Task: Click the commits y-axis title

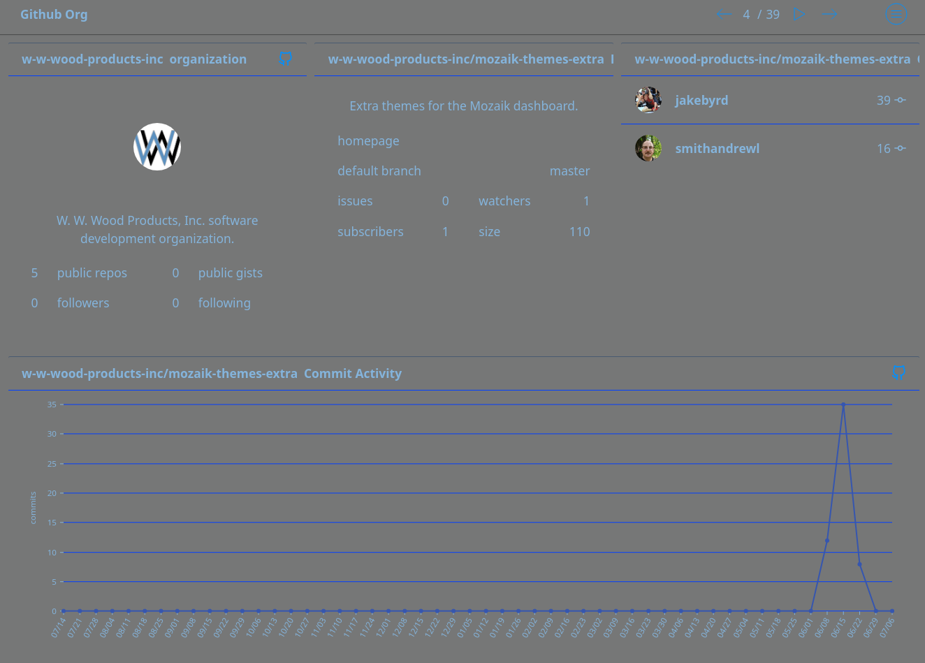Action: pyautogui.click(x=33, y=508)
